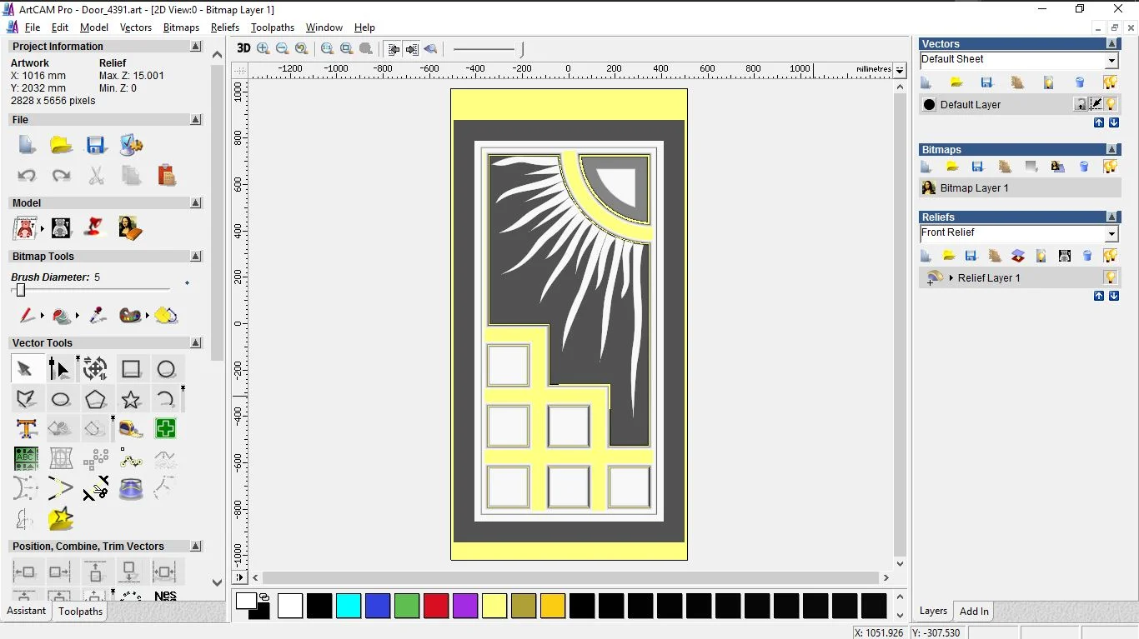Click the 3D view button

(243, 49)
